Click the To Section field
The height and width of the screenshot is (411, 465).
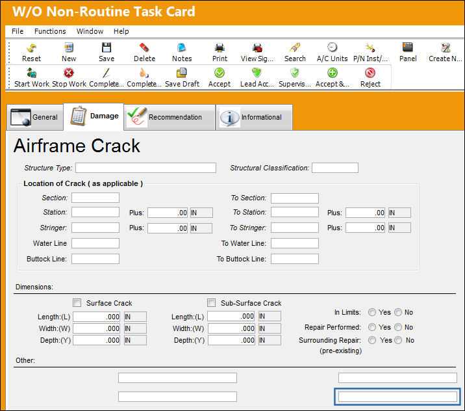coord(295,198)
